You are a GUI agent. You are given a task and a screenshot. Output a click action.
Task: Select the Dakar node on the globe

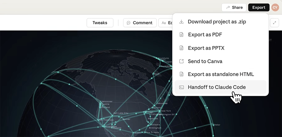(213, 124)
